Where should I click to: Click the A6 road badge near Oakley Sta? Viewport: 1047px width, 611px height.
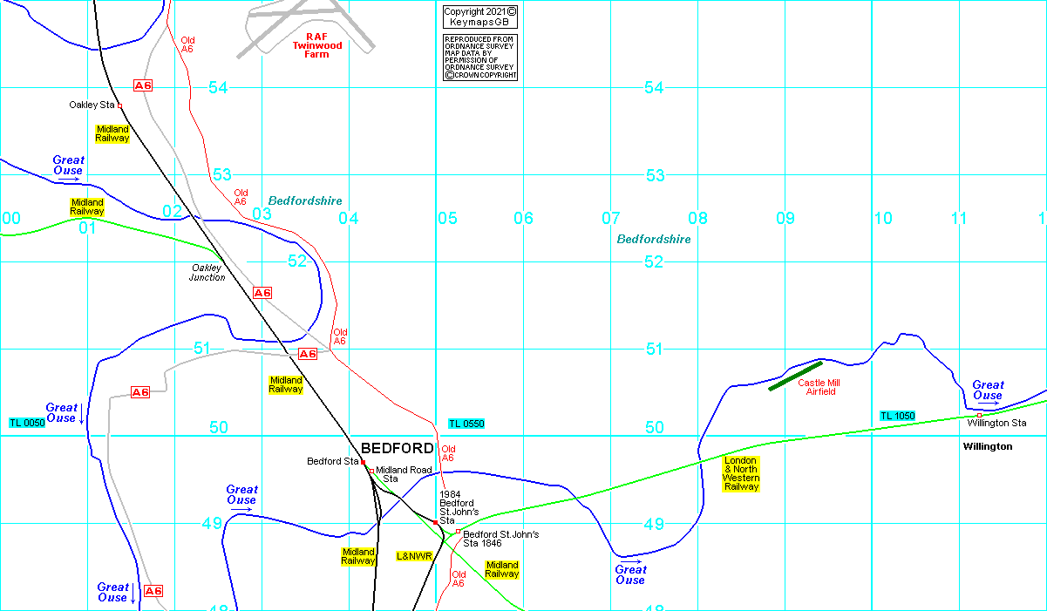point(143,85)
